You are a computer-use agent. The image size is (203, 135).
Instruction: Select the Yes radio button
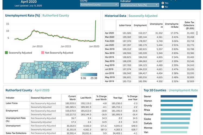click(x=163, y=3)
